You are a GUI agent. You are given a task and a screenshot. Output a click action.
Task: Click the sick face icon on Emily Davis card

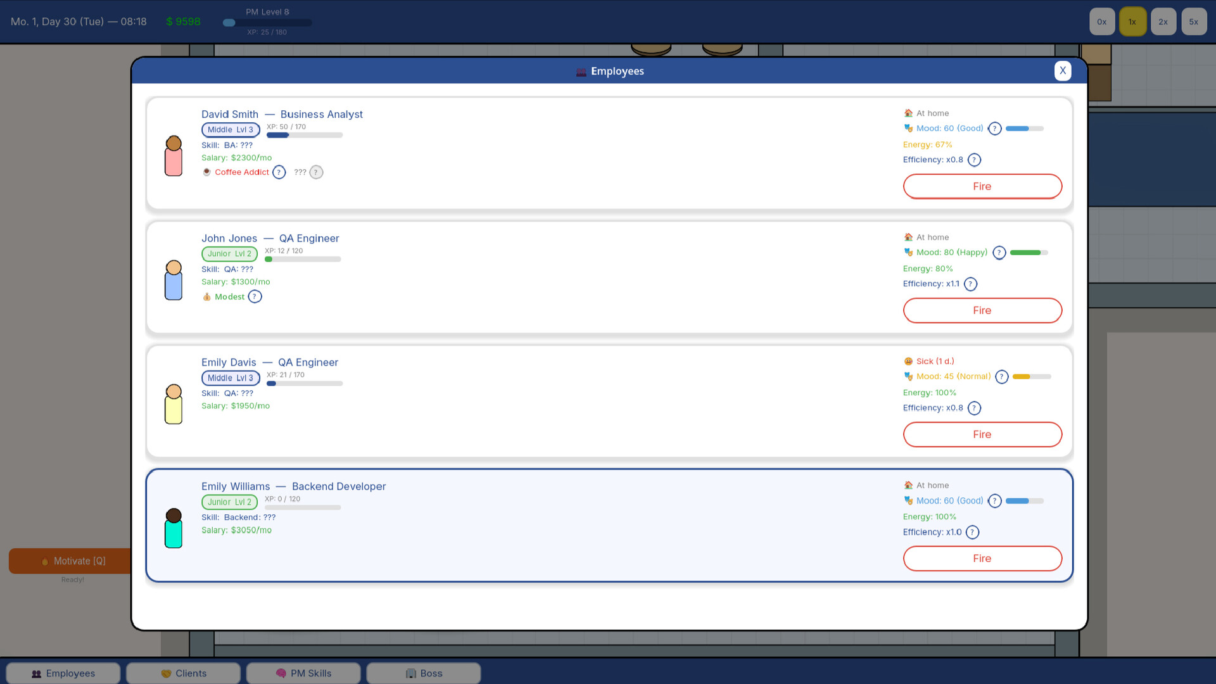click(908, 361)
